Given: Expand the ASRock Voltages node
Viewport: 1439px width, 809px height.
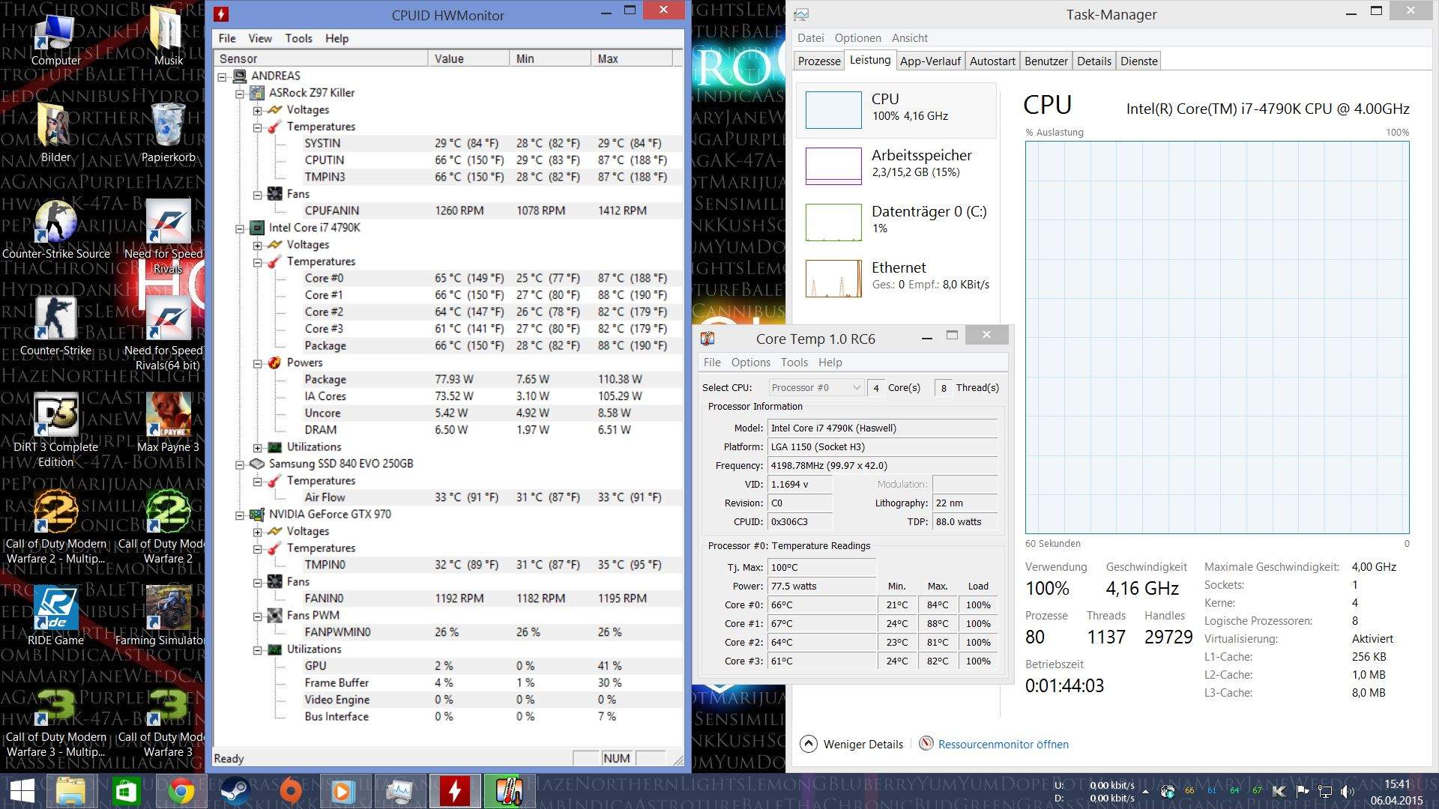Looking at the screenshot, I should tap(258, 110).
